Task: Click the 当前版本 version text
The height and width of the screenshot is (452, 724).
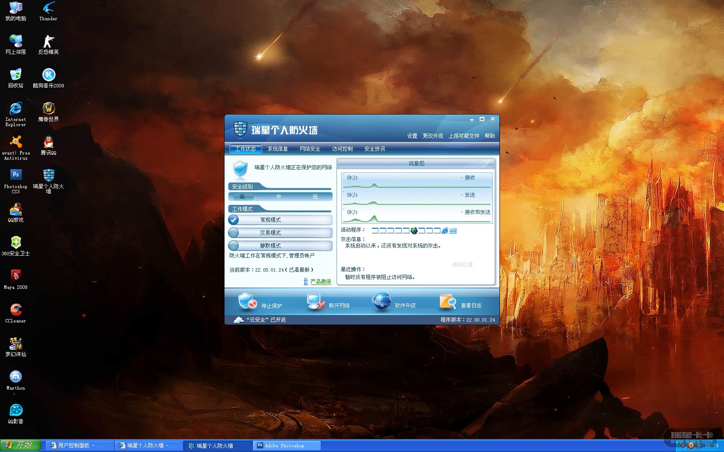Action: pos(271,270)
